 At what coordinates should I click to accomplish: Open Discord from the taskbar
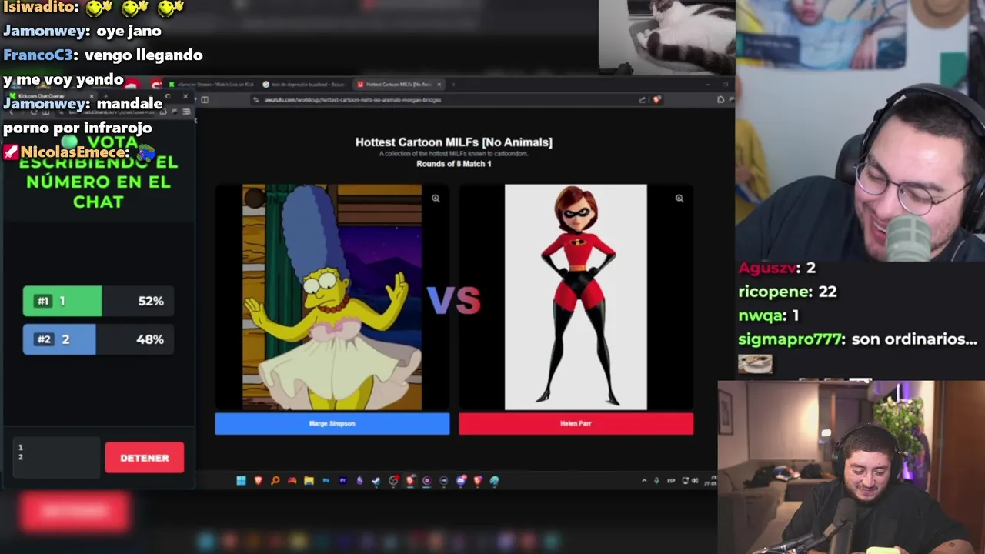point(461,480)
